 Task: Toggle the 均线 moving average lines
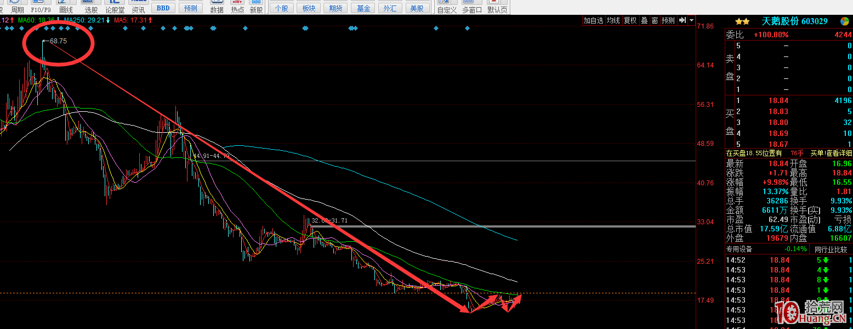tap(613, 20)
